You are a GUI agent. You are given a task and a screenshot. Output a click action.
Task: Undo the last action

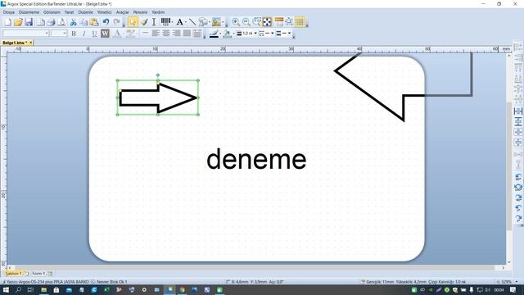106,22
